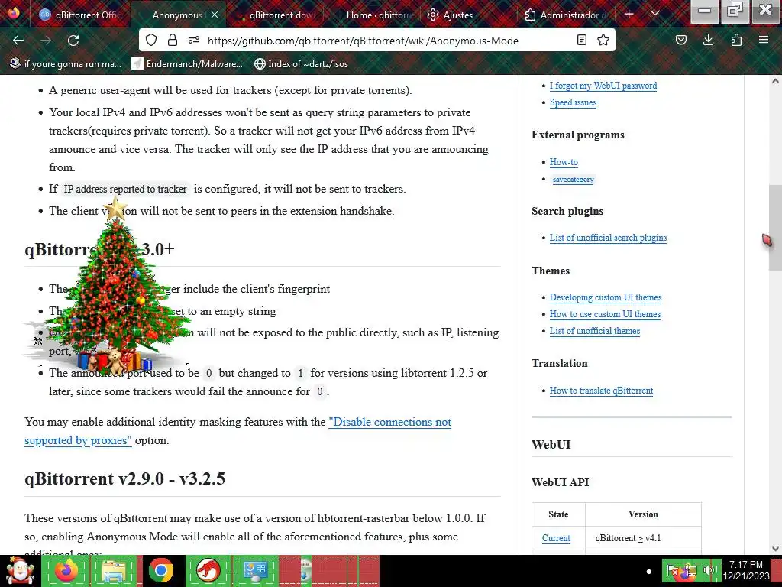This screenshot has height=587, width=782.
Task: Open the savecategory link
Action: [573, 179]
